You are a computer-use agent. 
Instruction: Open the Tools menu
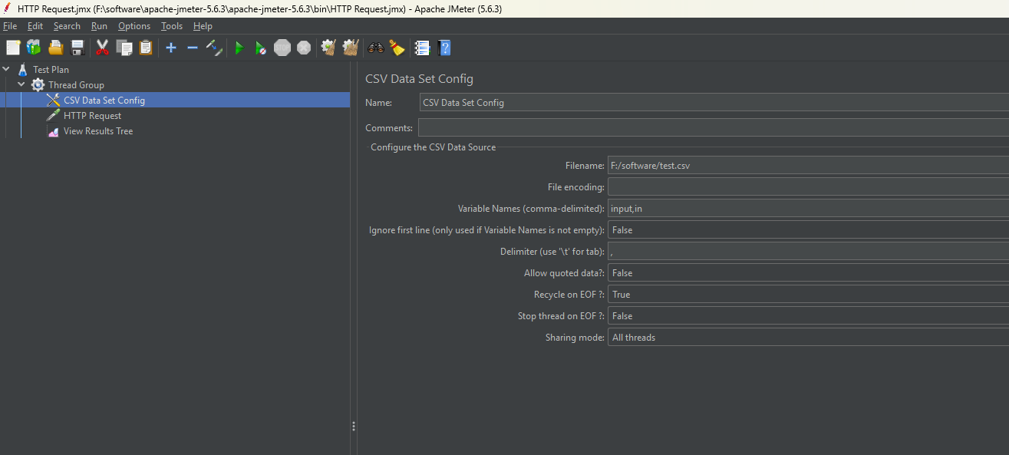click(172, 26)
